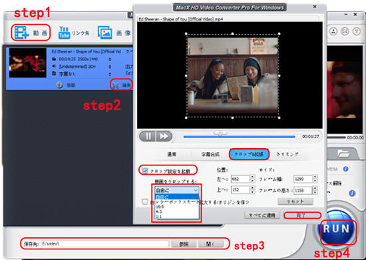Screen dimensions: 366x260
Task: Pause the preview playback
Action: coord(148,136)
